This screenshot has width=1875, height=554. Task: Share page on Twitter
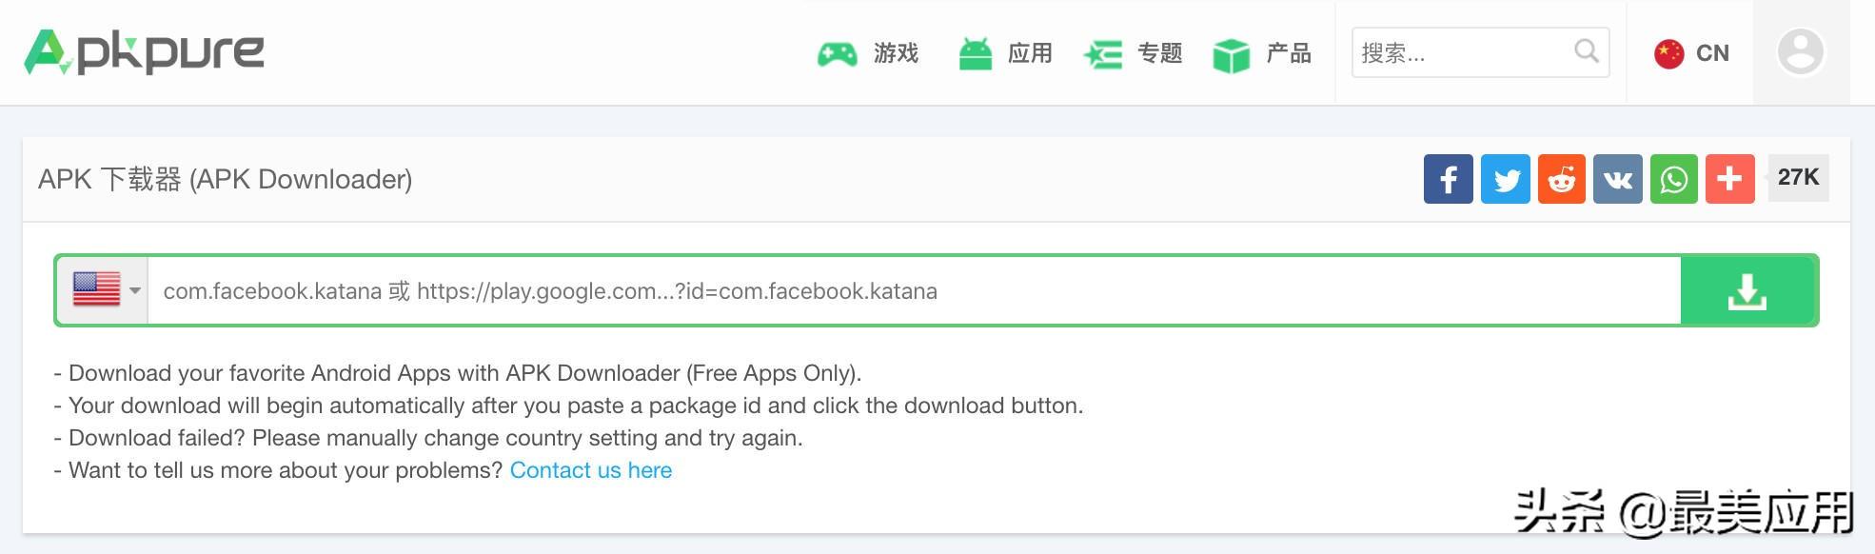(1505, 179)
